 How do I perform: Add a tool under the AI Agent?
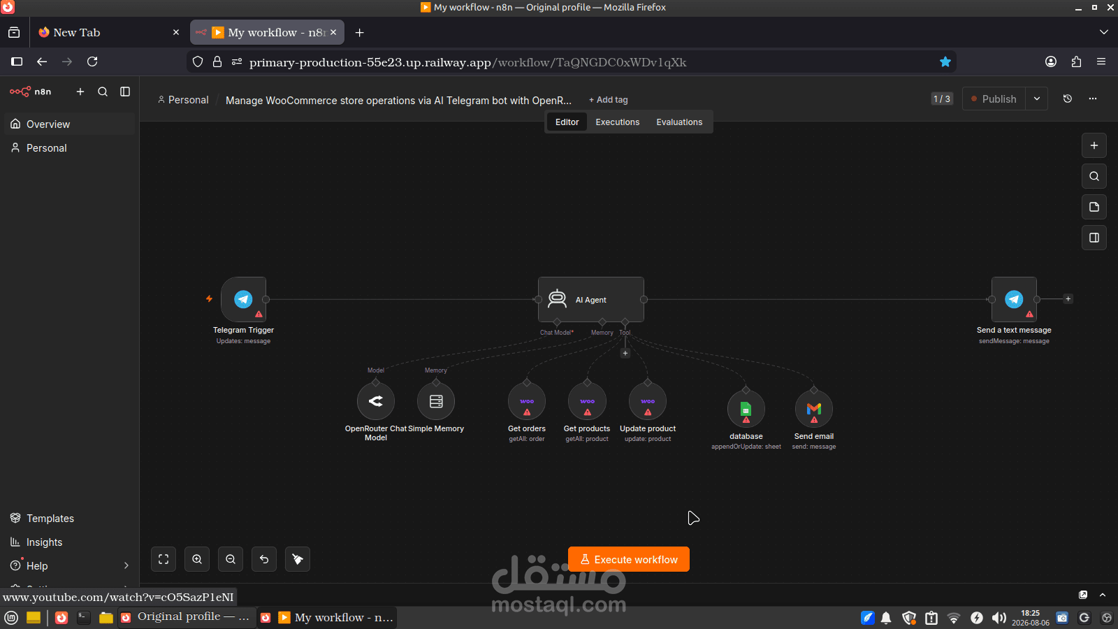625,353
